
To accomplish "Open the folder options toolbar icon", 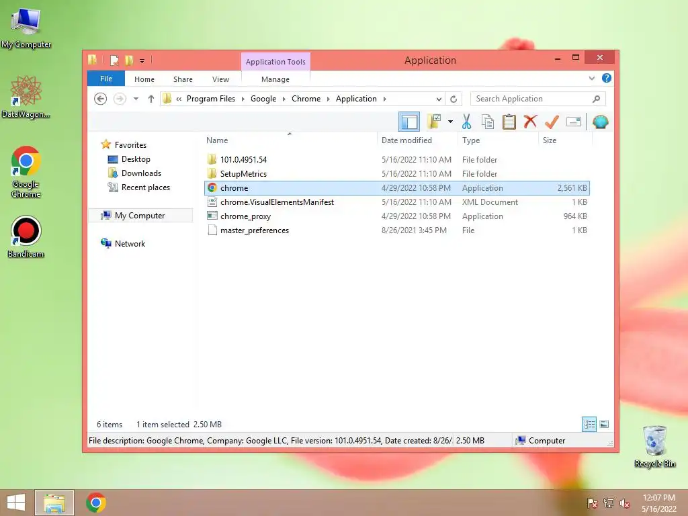I will 434,122.
